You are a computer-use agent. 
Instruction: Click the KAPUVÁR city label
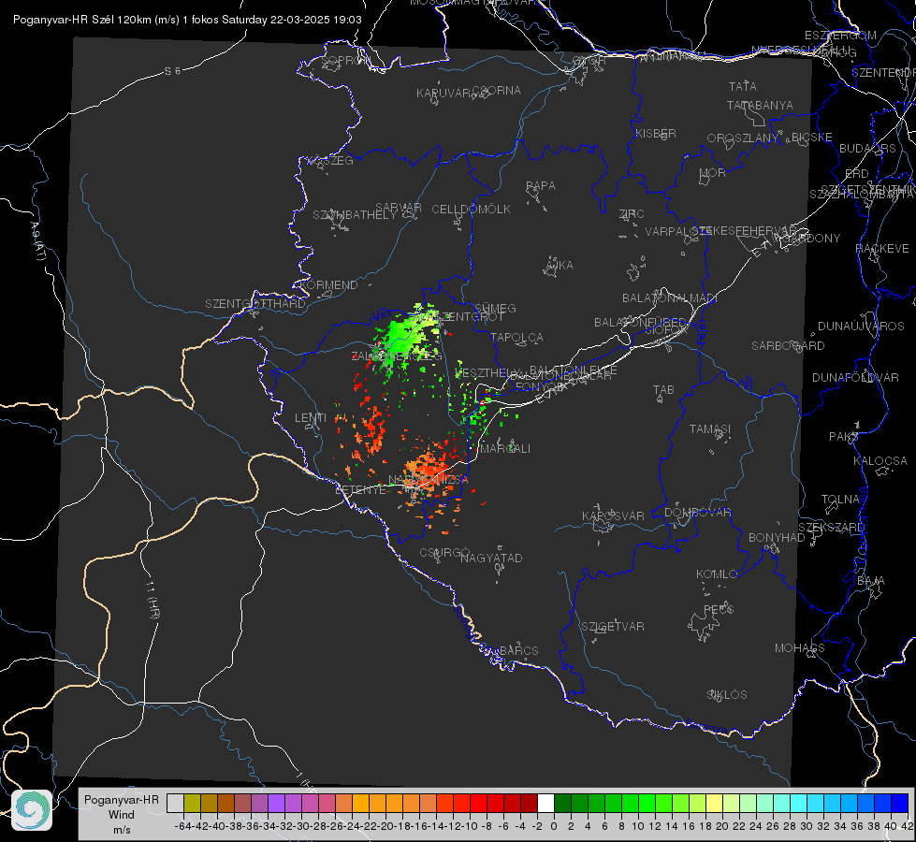[x=444, y=94]
